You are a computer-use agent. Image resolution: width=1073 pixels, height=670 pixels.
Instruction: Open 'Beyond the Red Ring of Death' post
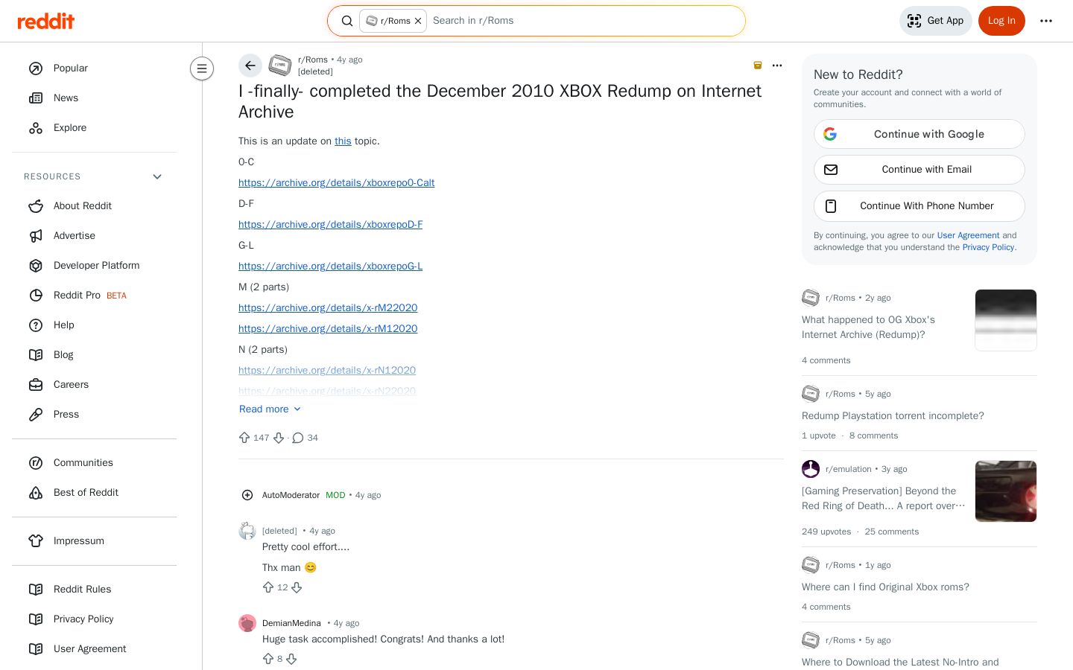(884, 499)
